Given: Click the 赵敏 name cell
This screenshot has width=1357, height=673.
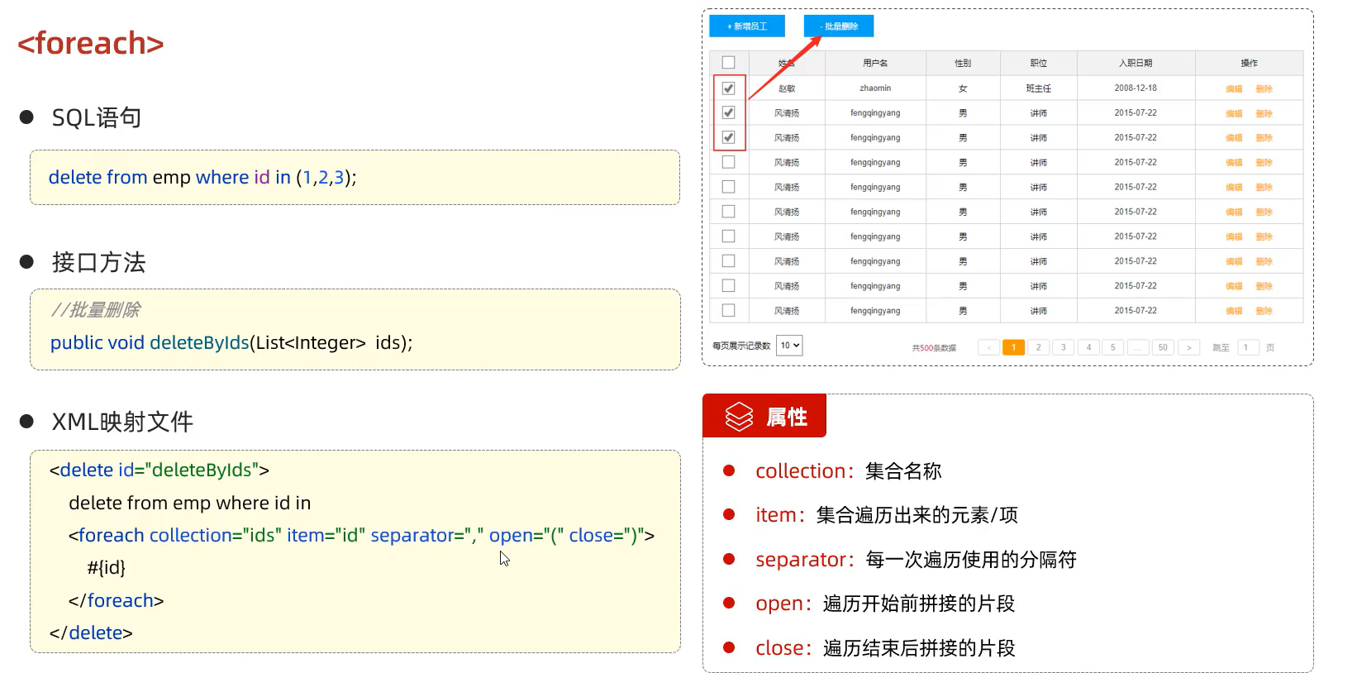Looking at the screenshot, I should (787, 88).
